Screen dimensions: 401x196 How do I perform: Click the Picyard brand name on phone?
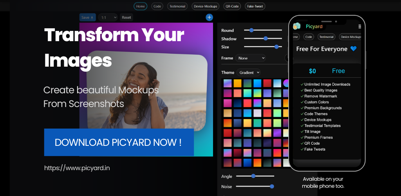pyautogui.click(x=314, y=26)
